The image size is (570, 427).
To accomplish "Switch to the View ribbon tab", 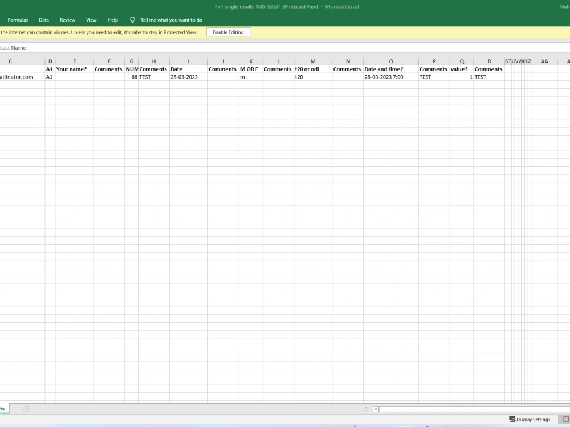I will 91,20.
